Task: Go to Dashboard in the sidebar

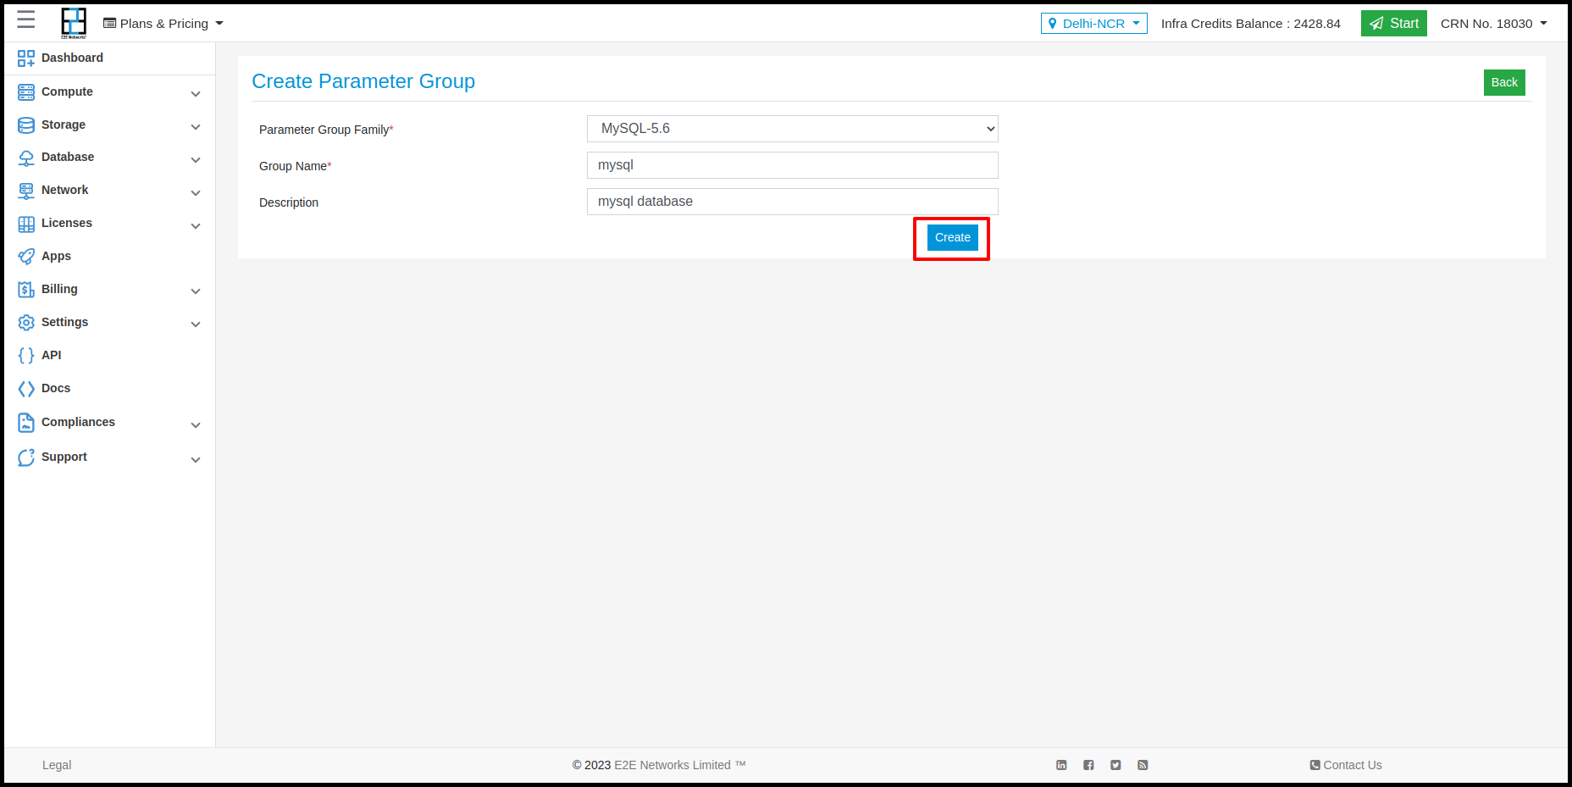Action: [72, 58]
